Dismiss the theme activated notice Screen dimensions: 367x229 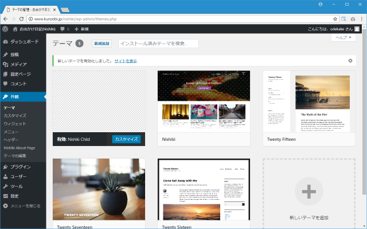tap(350, 61)
